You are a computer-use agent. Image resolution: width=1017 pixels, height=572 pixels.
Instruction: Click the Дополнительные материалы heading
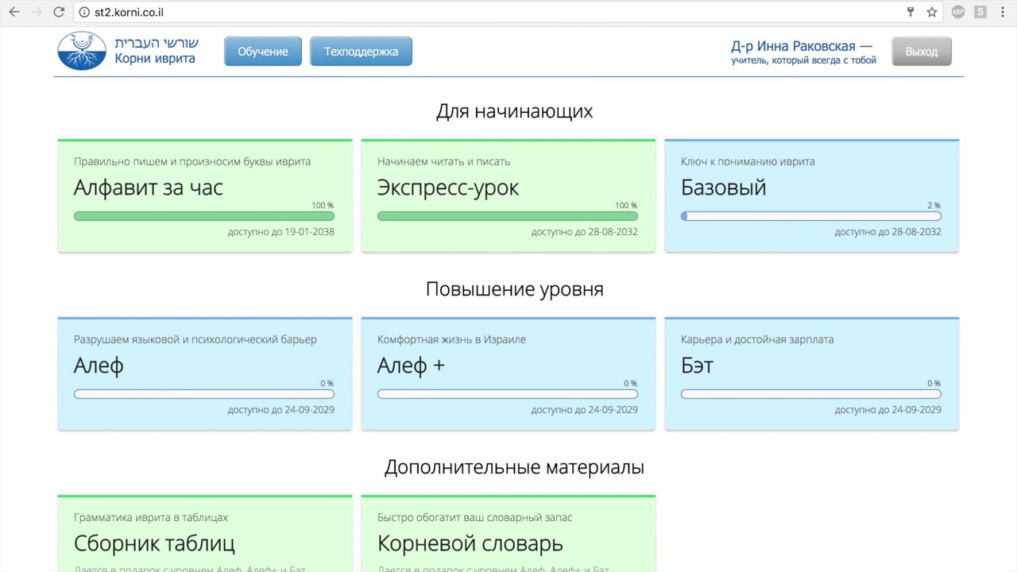514,466
